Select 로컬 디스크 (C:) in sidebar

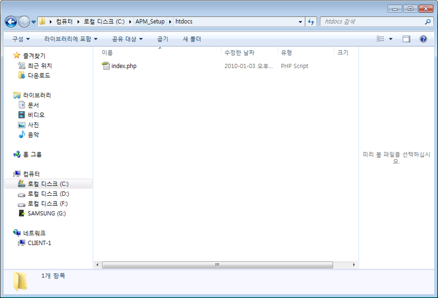[x=49, y=184]
